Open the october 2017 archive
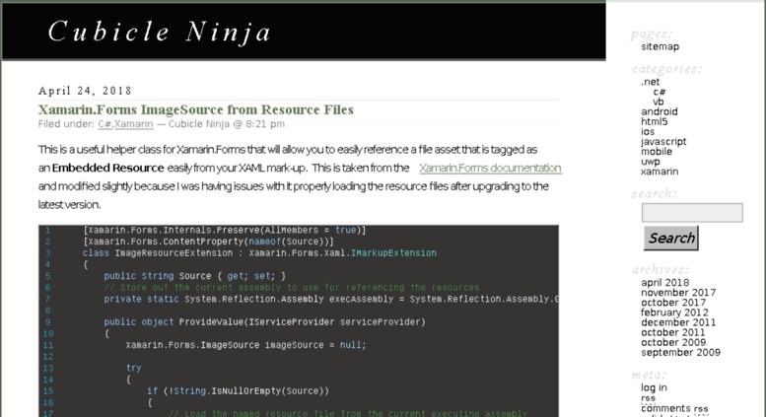This screenshot has width=766, height=417. [673, 303]
